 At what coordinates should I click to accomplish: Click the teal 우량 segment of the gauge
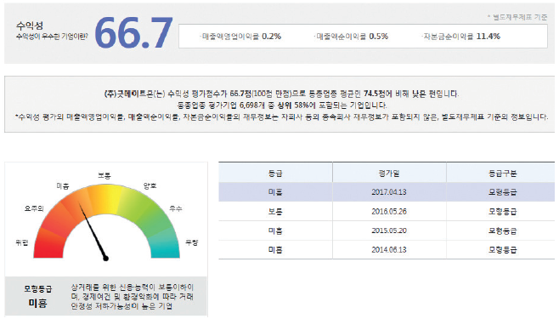pos(165,244)
